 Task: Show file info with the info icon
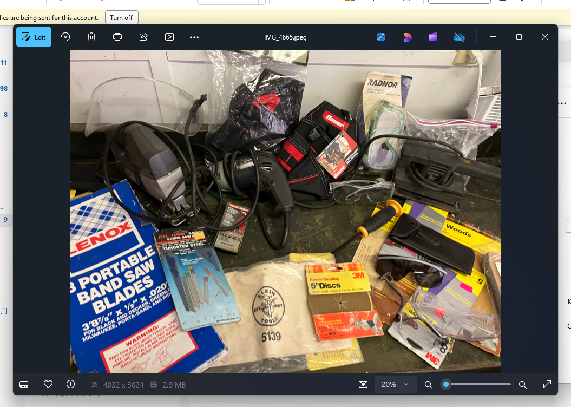tap(70, 384)
